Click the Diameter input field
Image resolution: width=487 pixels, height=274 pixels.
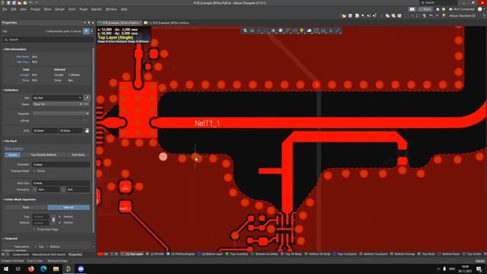pos(61,164)
